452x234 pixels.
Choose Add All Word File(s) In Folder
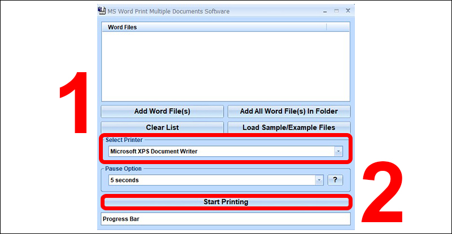click(289, 111)
